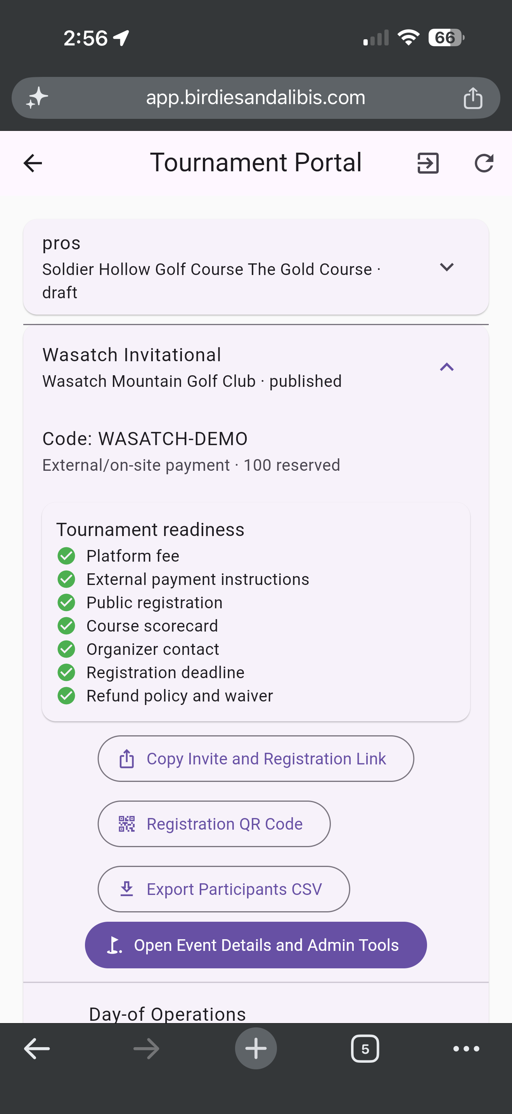The height and width of the screenshot is (1114, 512).
Task: Click the sign-out exit icon in header
Action: click(428, 163)
